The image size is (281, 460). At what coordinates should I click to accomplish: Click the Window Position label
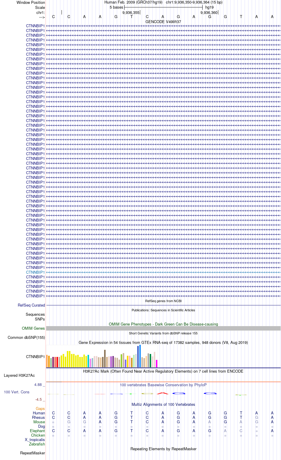(x=31, y=2)
